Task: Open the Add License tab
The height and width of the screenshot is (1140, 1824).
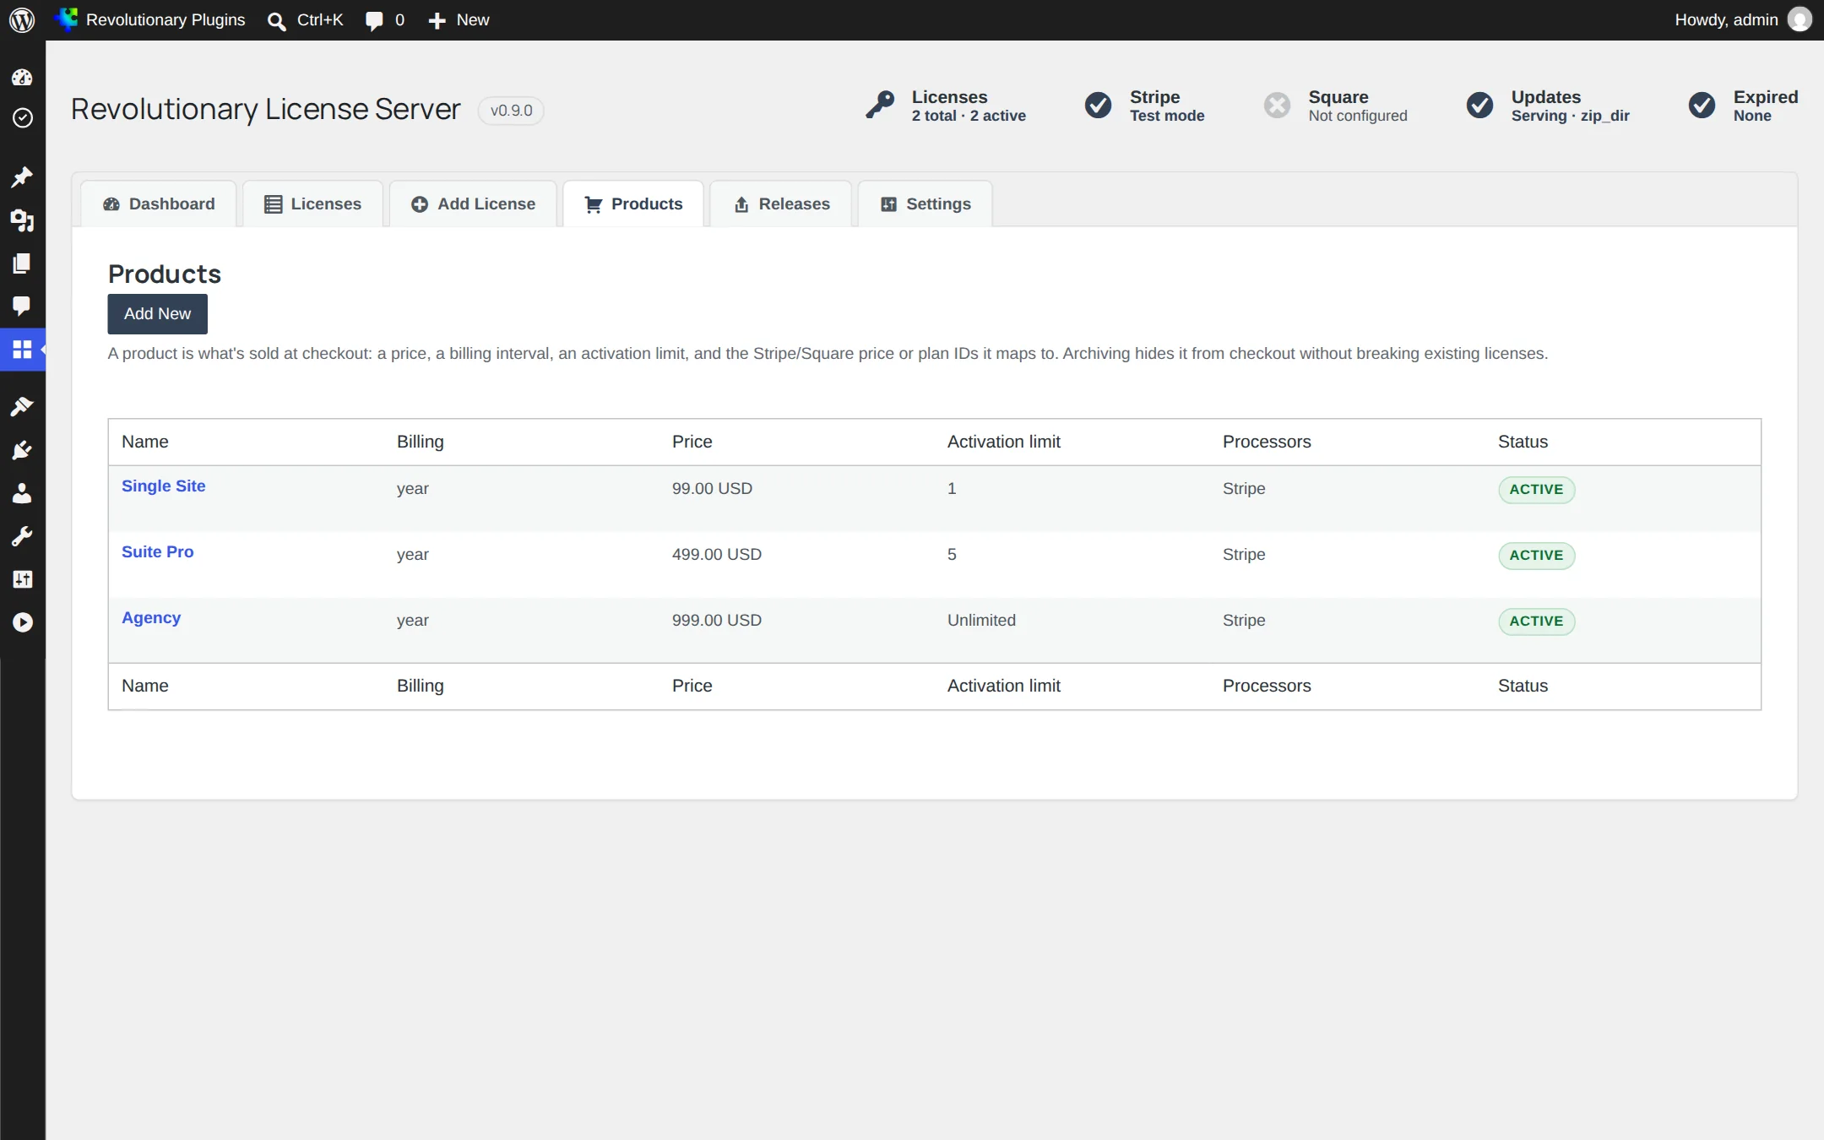Action: pos(473,204)
